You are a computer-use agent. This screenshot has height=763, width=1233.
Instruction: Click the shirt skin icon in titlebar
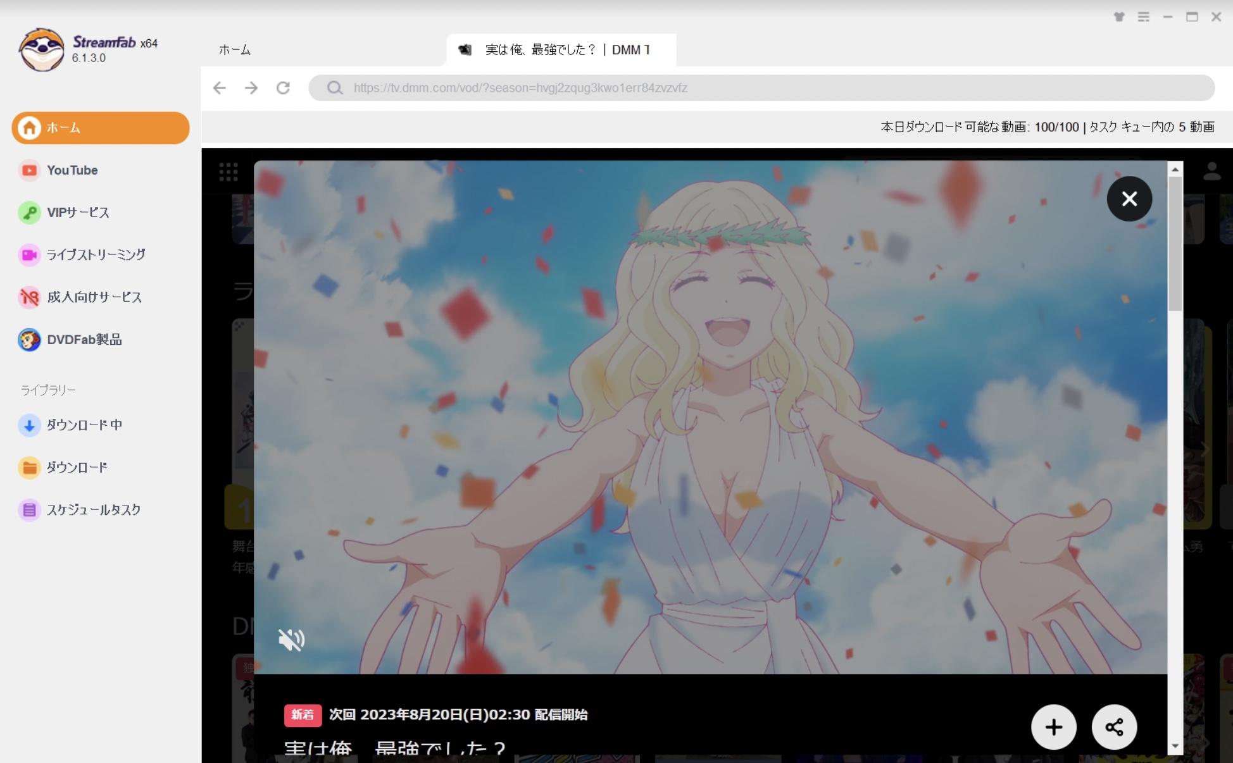[1119, 17]
